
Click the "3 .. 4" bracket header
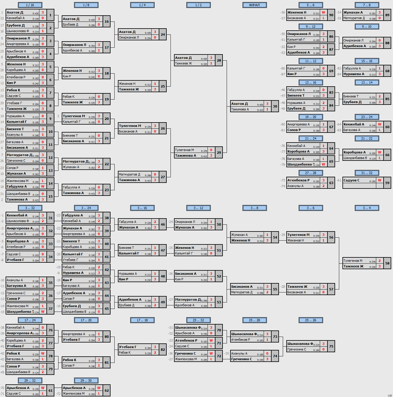pyautogui.click(x=367, y=208)
